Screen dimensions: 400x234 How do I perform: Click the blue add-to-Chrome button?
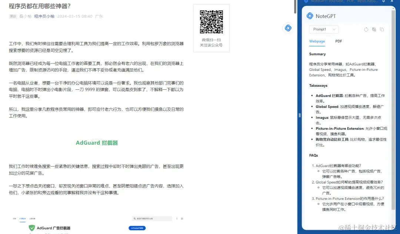coord(137,228)
